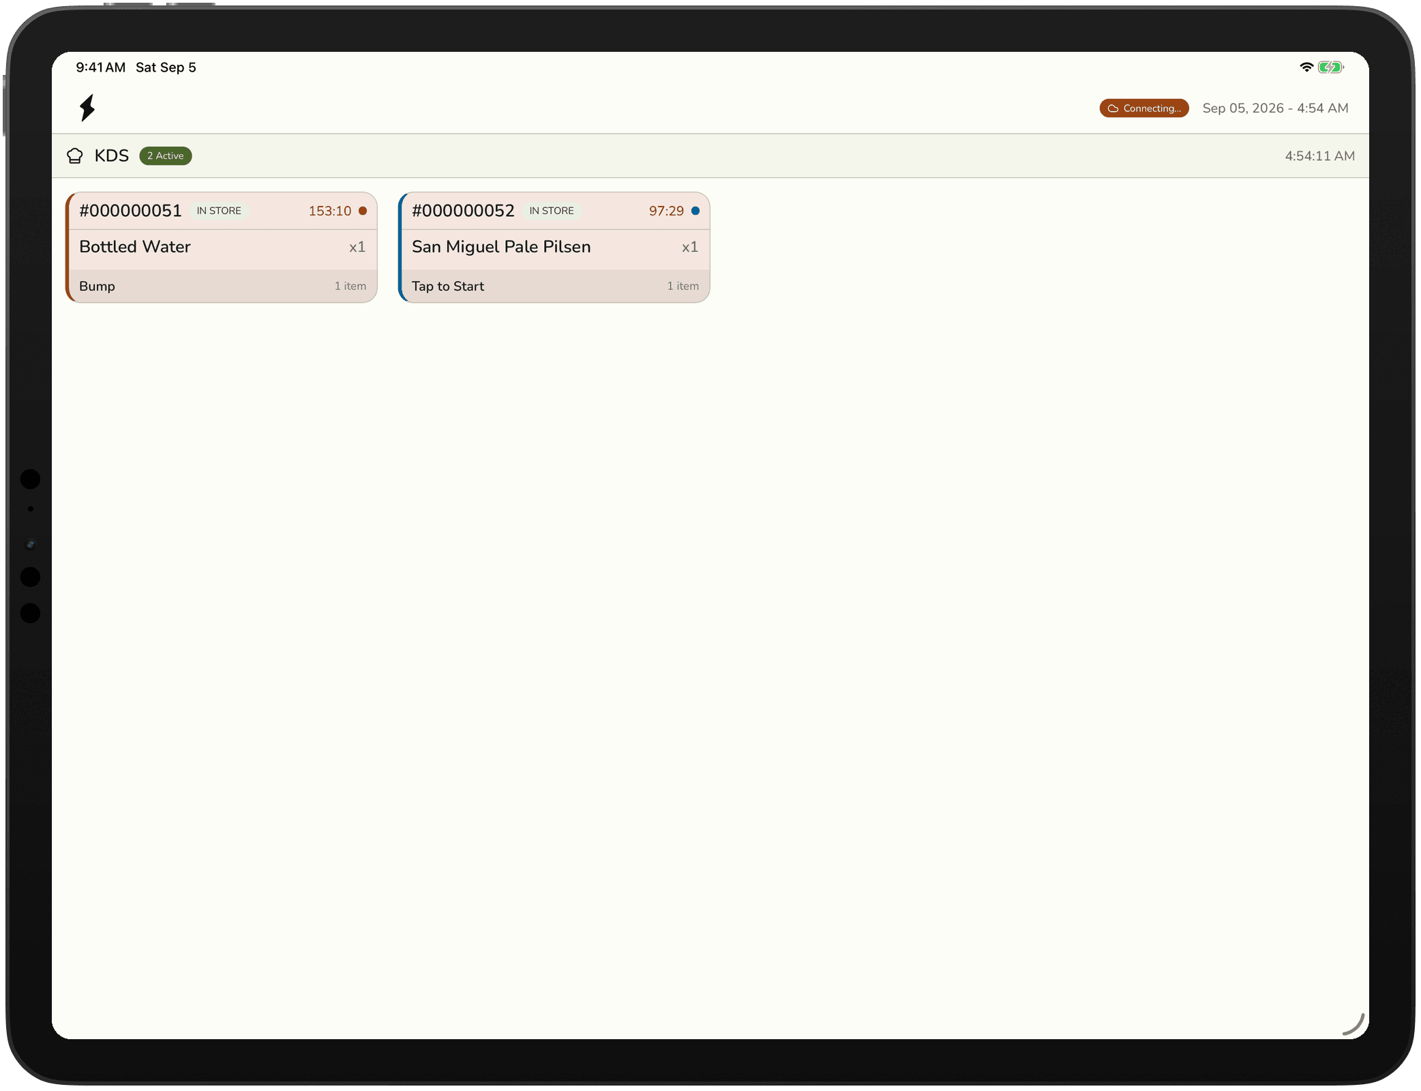
Task: Click IN STORE tag on order 52
Action: pyautogui.click(x=552, y=211)
